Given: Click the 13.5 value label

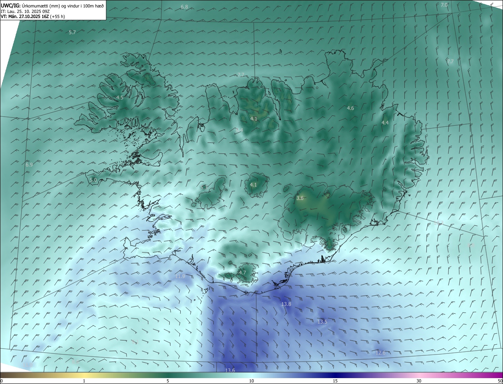Looking at the screenshot, I should [x=322, y=322].
